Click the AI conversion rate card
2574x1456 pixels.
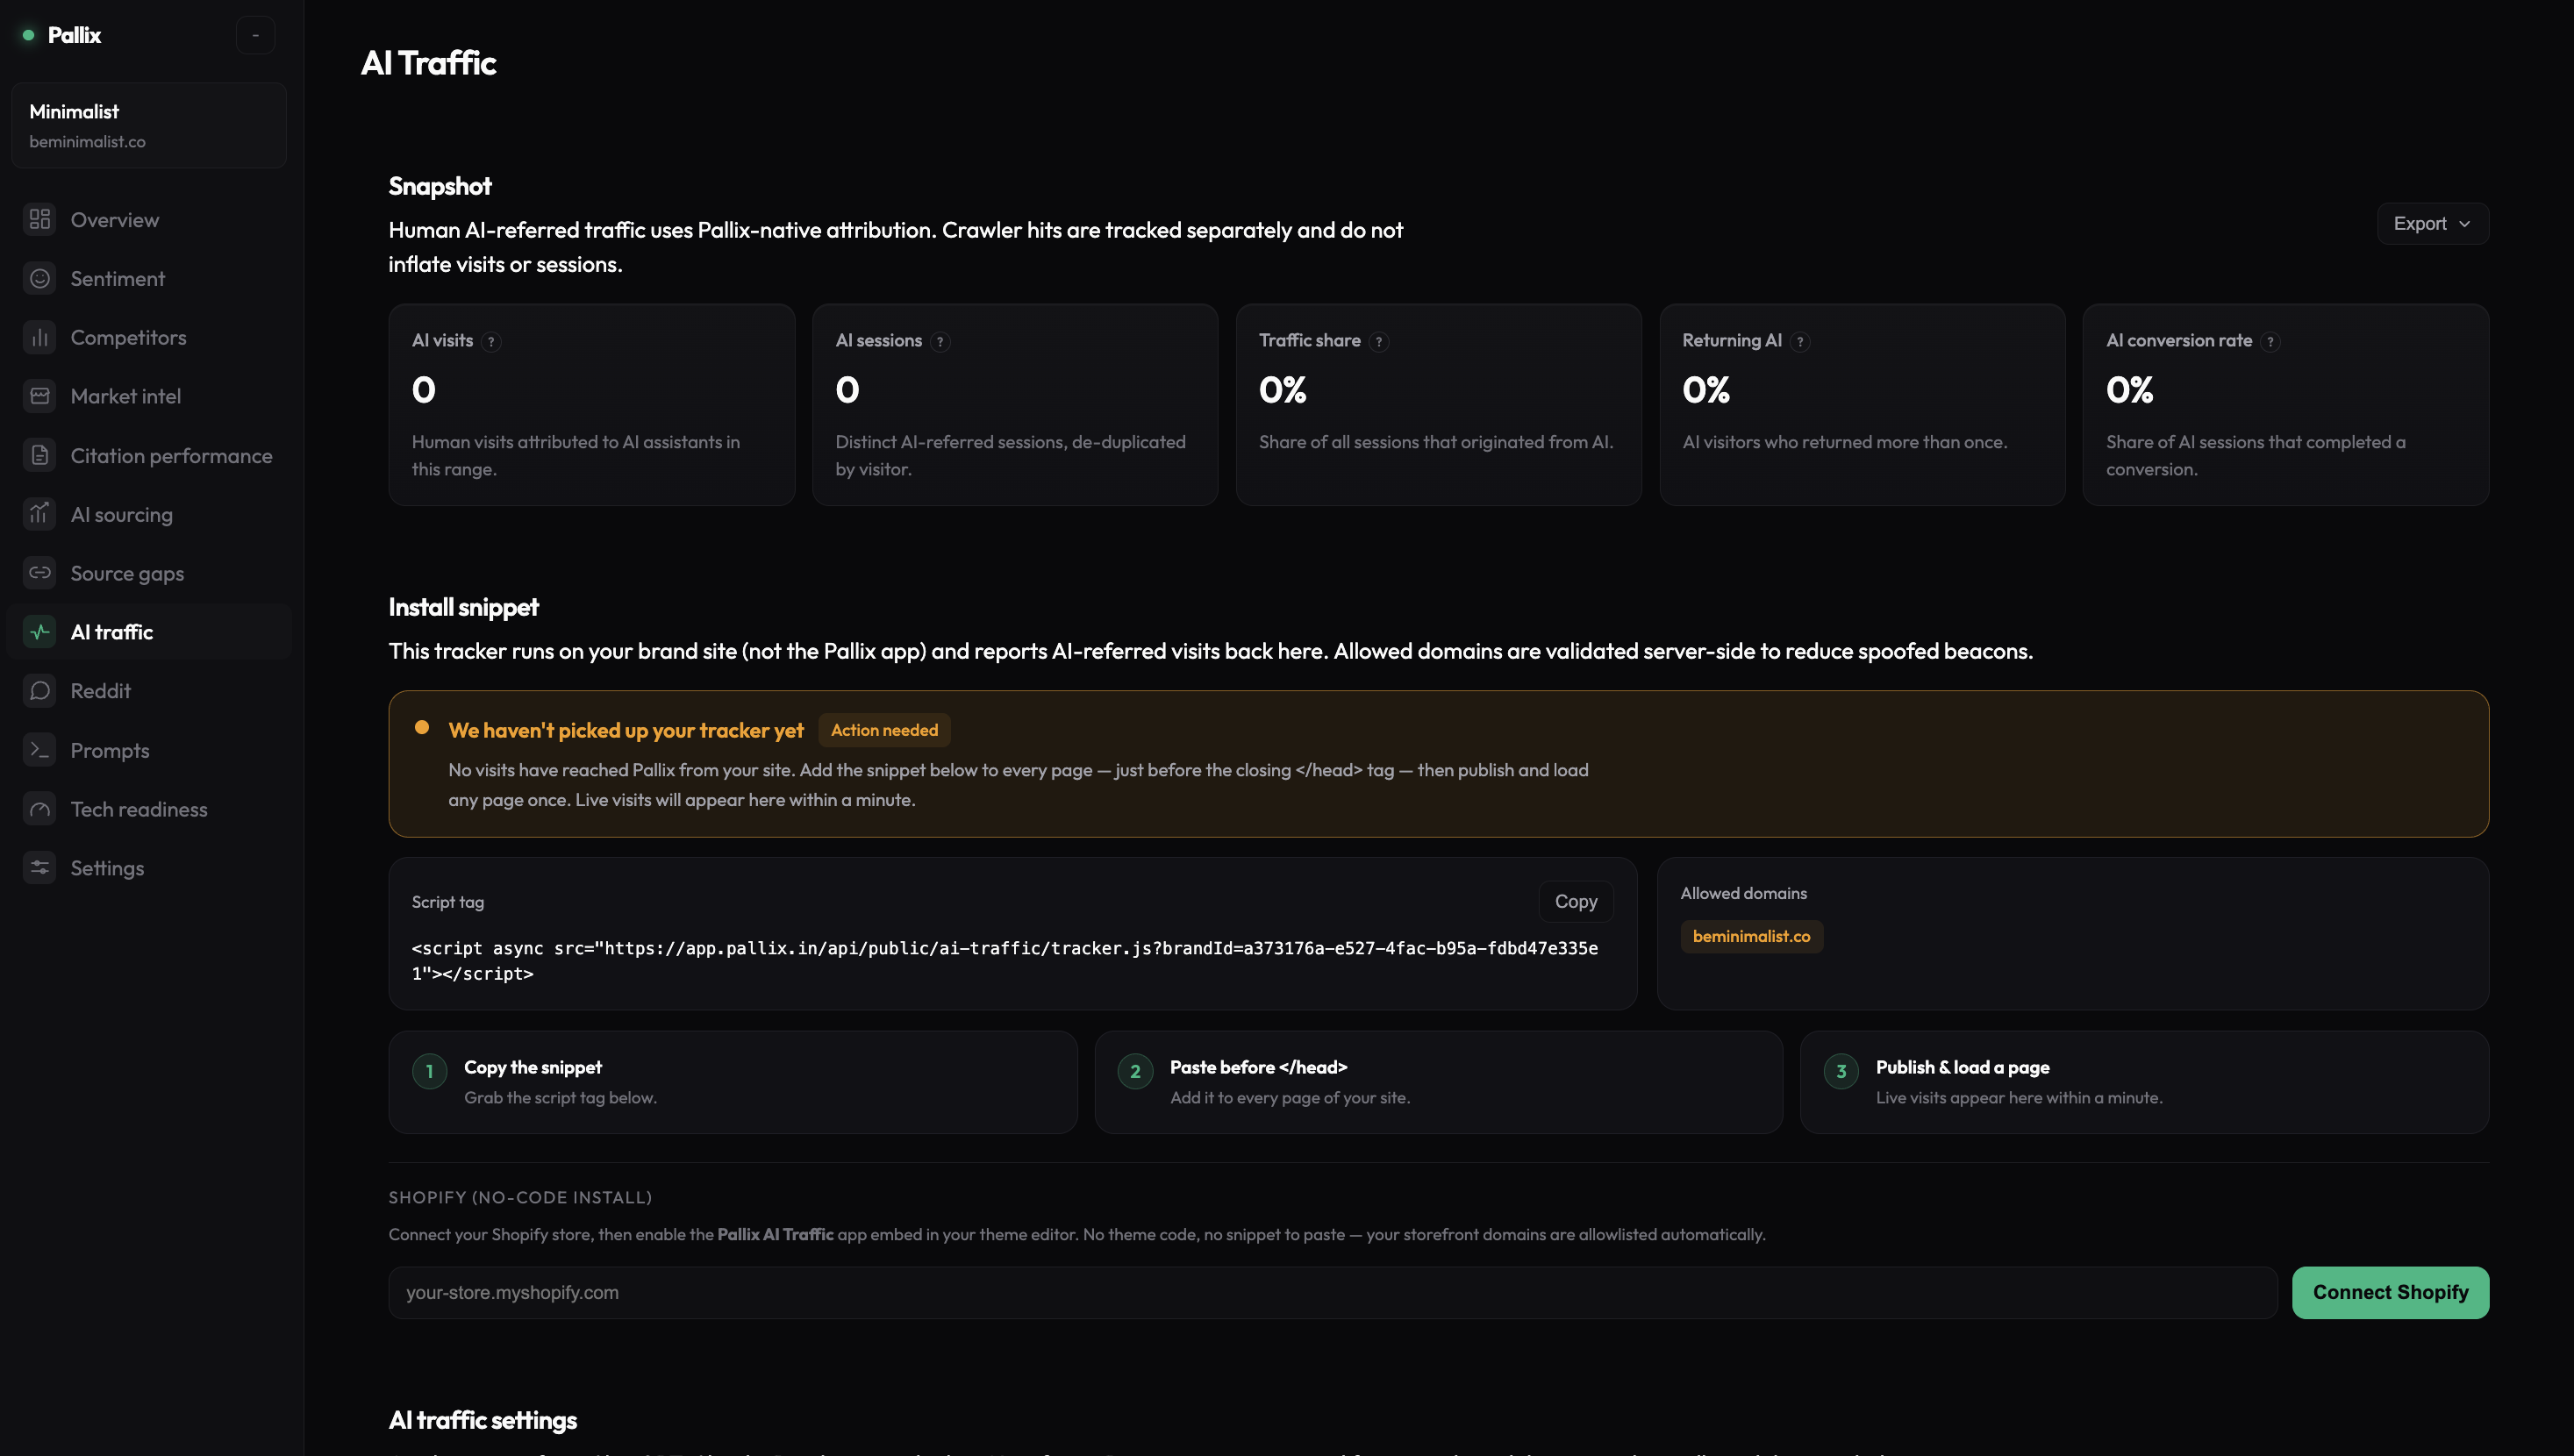click(x=2285, y=404)
